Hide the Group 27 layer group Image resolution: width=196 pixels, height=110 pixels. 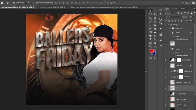165,25
